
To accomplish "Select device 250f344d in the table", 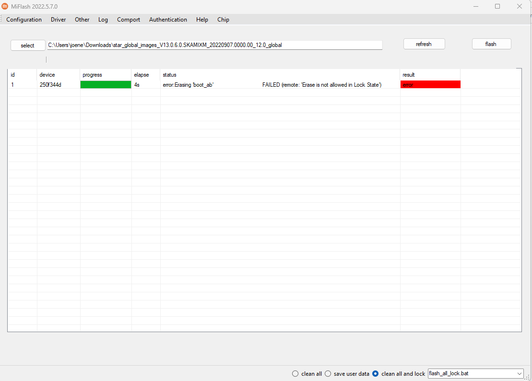I will (50, 85).
